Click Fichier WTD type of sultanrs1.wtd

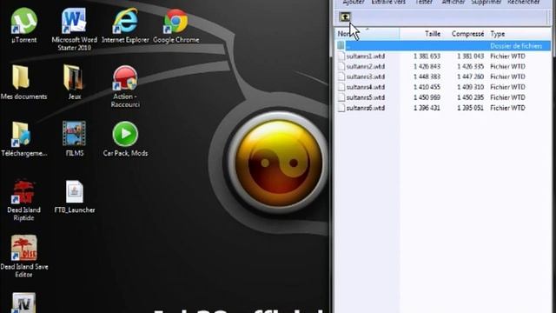[507, 56]
